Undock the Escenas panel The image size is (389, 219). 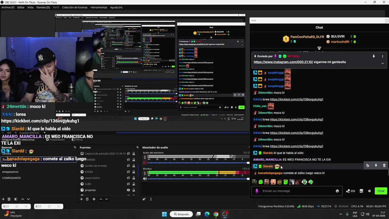[x=75, y=148]
